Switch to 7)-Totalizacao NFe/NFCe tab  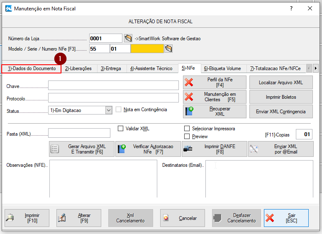click(276, 68)
